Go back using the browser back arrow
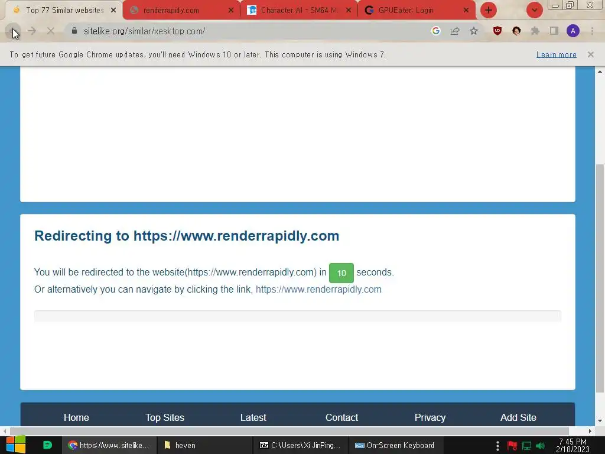The image size is (605, 454). (x=13, y=31)
